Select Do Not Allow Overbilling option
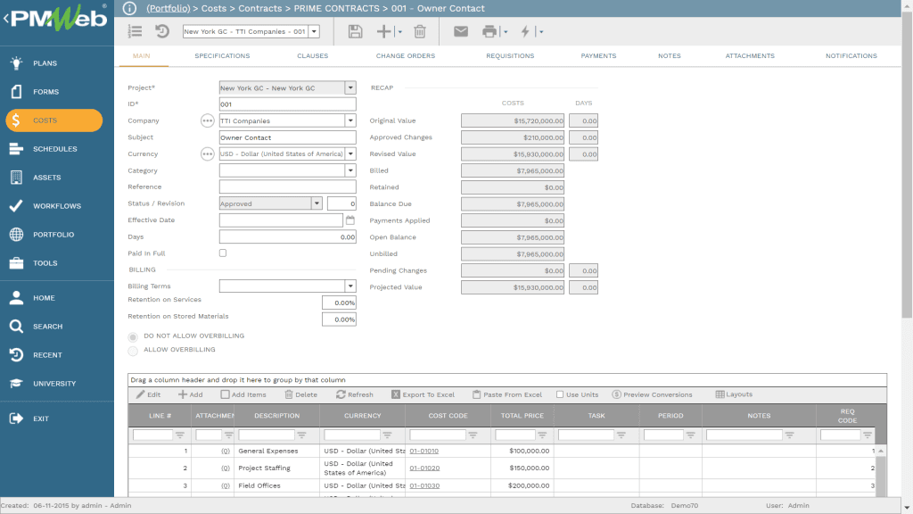 (x=134, y=336)
